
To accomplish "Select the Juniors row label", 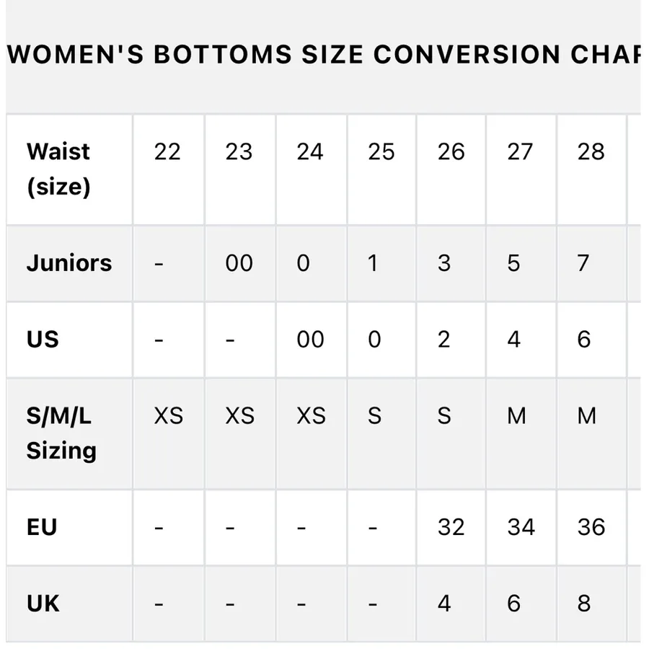I will [69, 263].
